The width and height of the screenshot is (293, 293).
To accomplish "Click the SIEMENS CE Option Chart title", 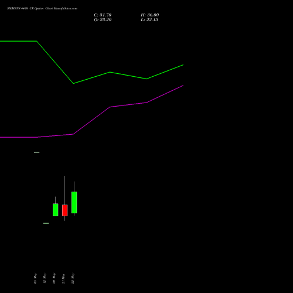I will coord(42,8).
